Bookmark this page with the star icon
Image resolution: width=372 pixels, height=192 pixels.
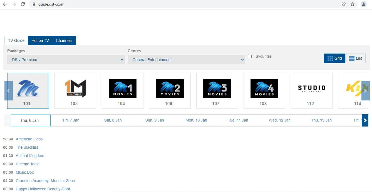pos(353,4)
